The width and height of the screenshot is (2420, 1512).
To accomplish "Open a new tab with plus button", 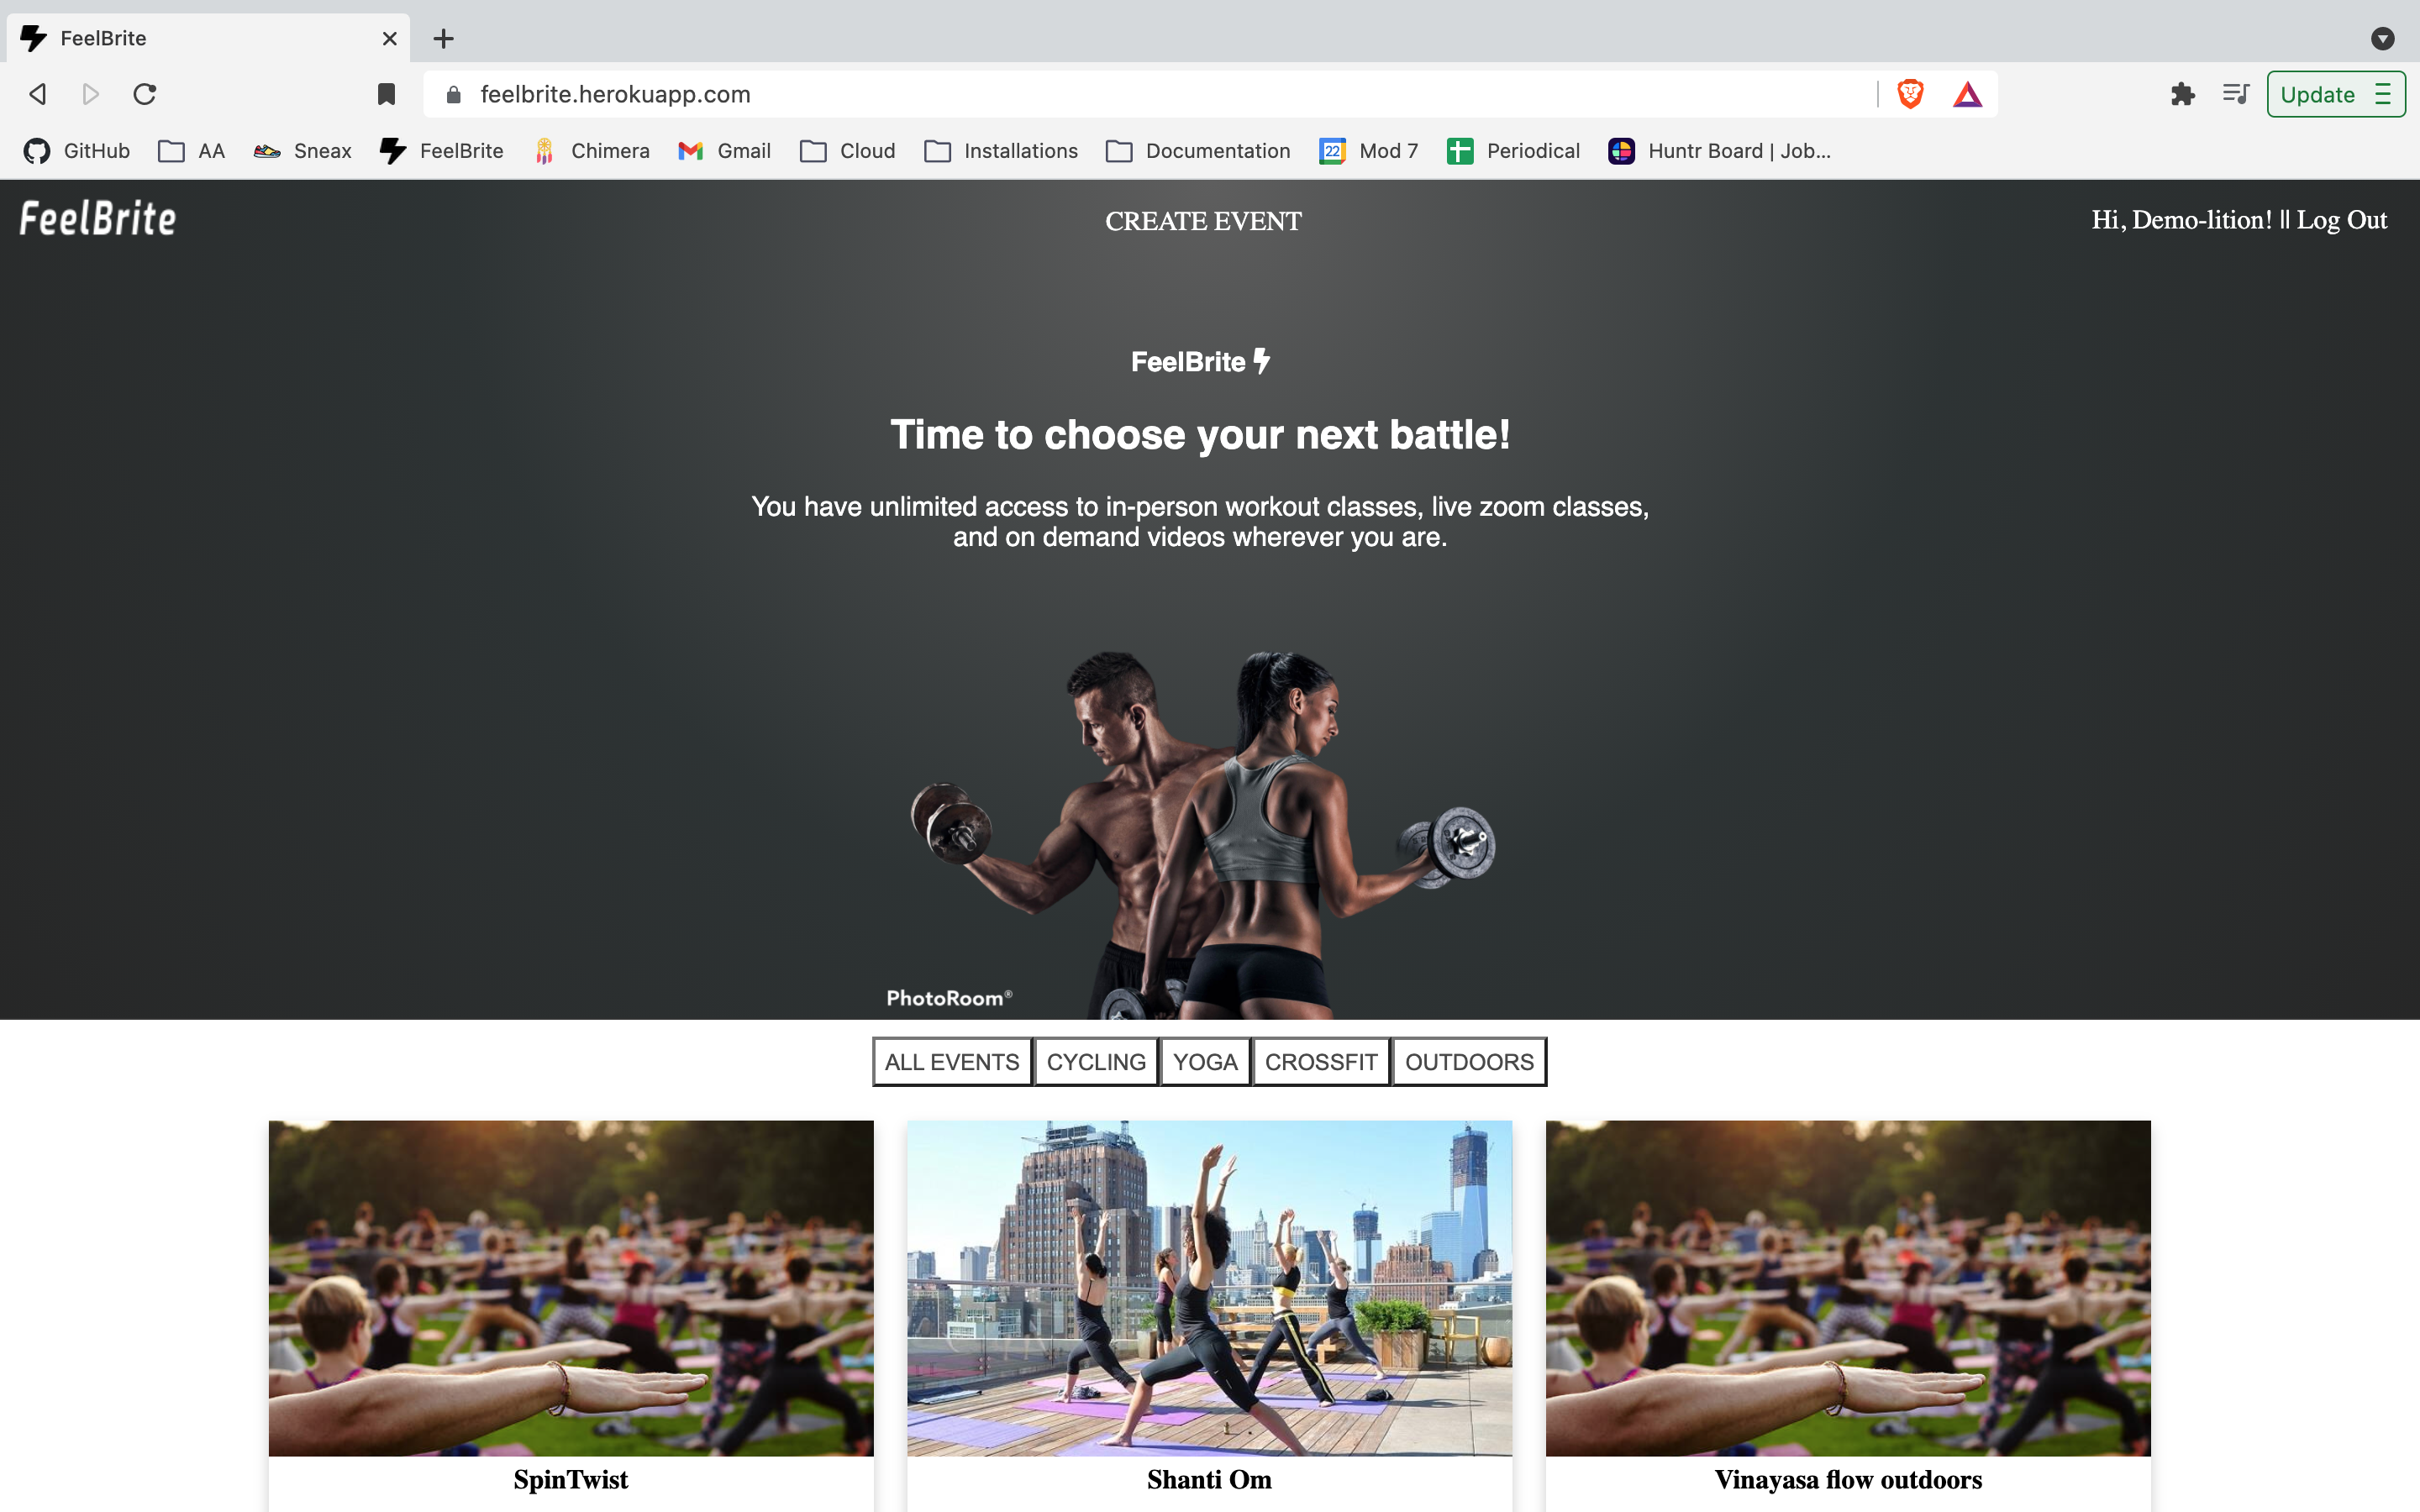I will tap(443, 38).
